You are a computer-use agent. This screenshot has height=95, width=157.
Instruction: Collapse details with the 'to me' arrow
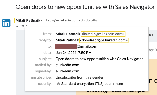pyautogui.click(x=27, y=26)
